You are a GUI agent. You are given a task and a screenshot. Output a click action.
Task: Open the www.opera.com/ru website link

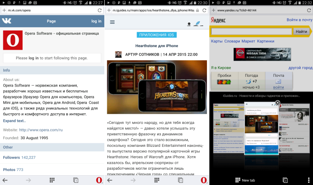click(41, 130)
